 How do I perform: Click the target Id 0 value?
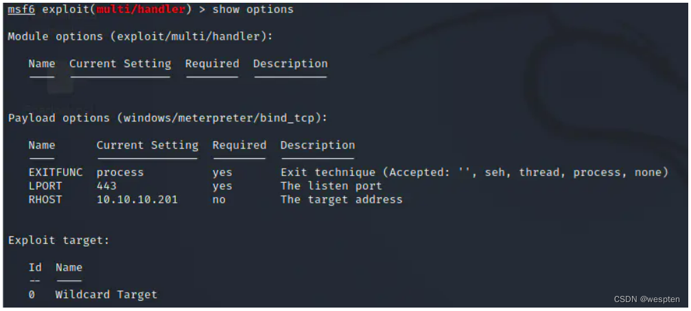pos(32,295)
